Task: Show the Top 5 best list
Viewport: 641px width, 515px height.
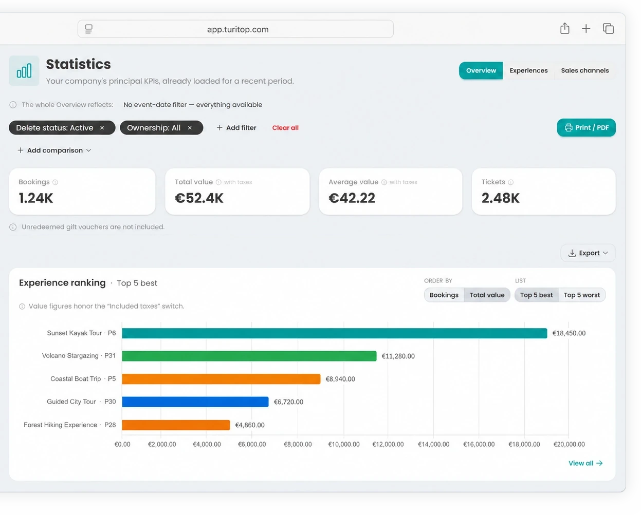Action: click(x=536, y=295)
